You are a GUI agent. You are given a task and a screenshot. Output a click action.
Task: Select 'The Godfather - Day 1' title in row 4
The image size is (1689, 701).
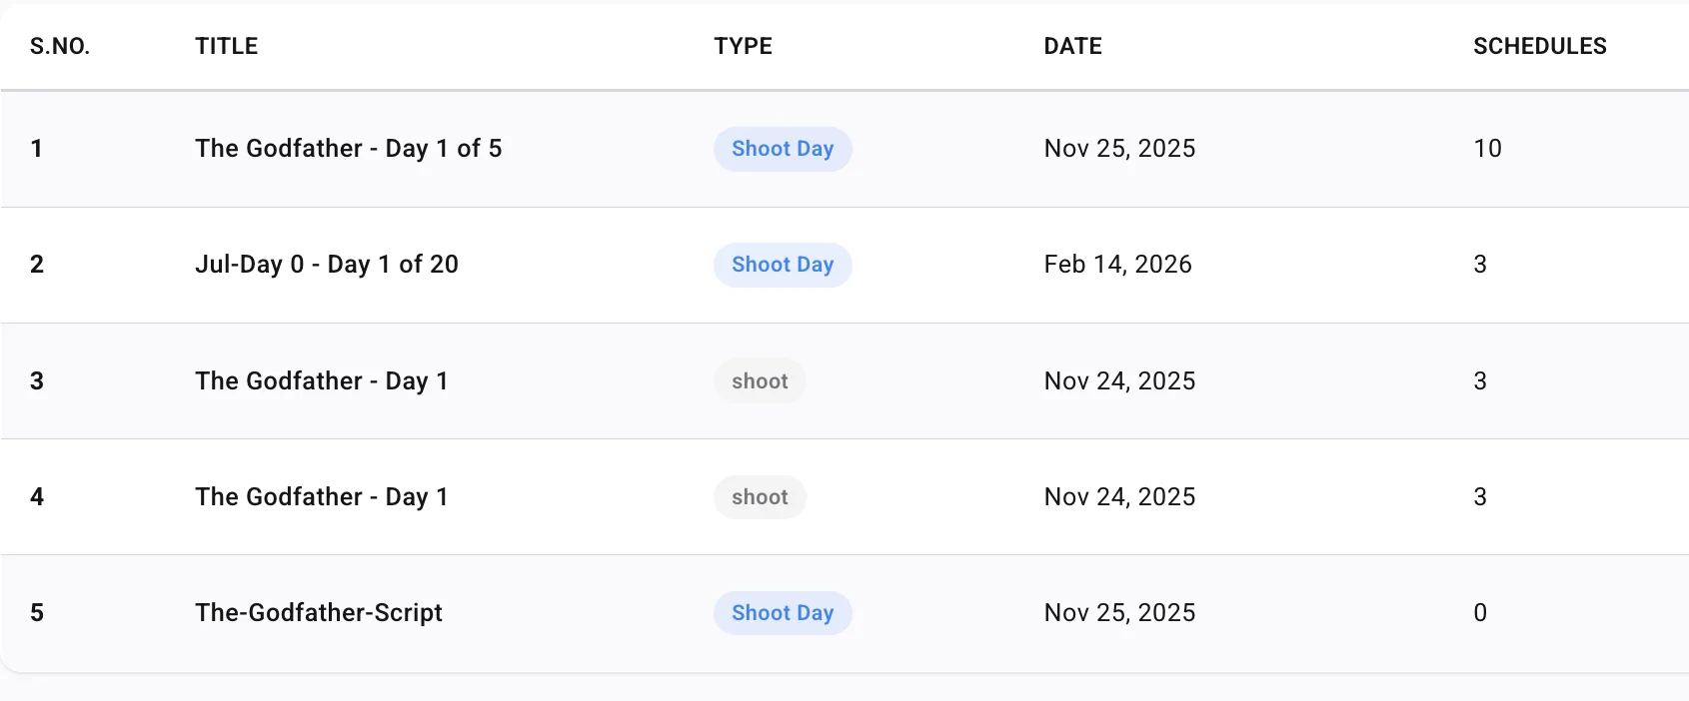(x=322, y=497)
